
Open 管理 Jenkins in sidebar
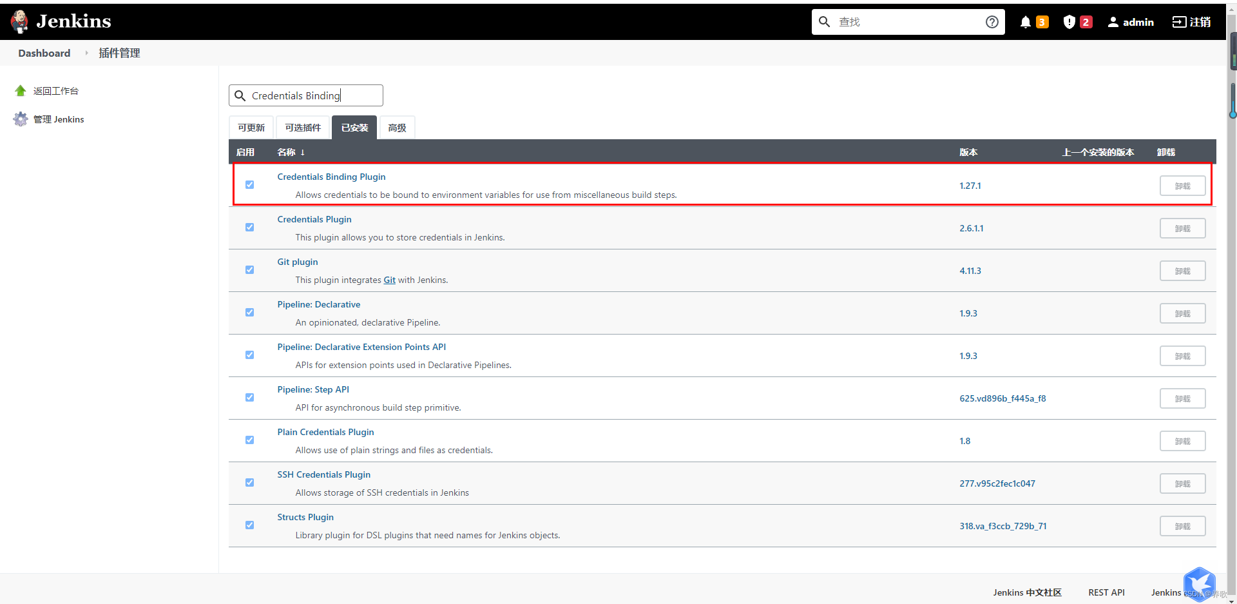pos(59,119)
